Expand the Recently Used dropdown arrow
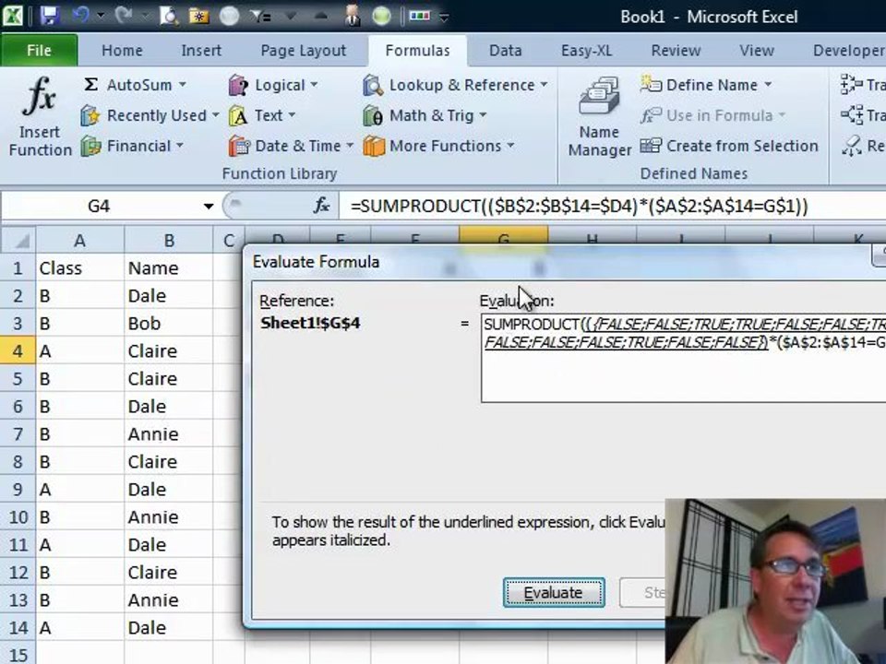 click(x=215, y=115)
